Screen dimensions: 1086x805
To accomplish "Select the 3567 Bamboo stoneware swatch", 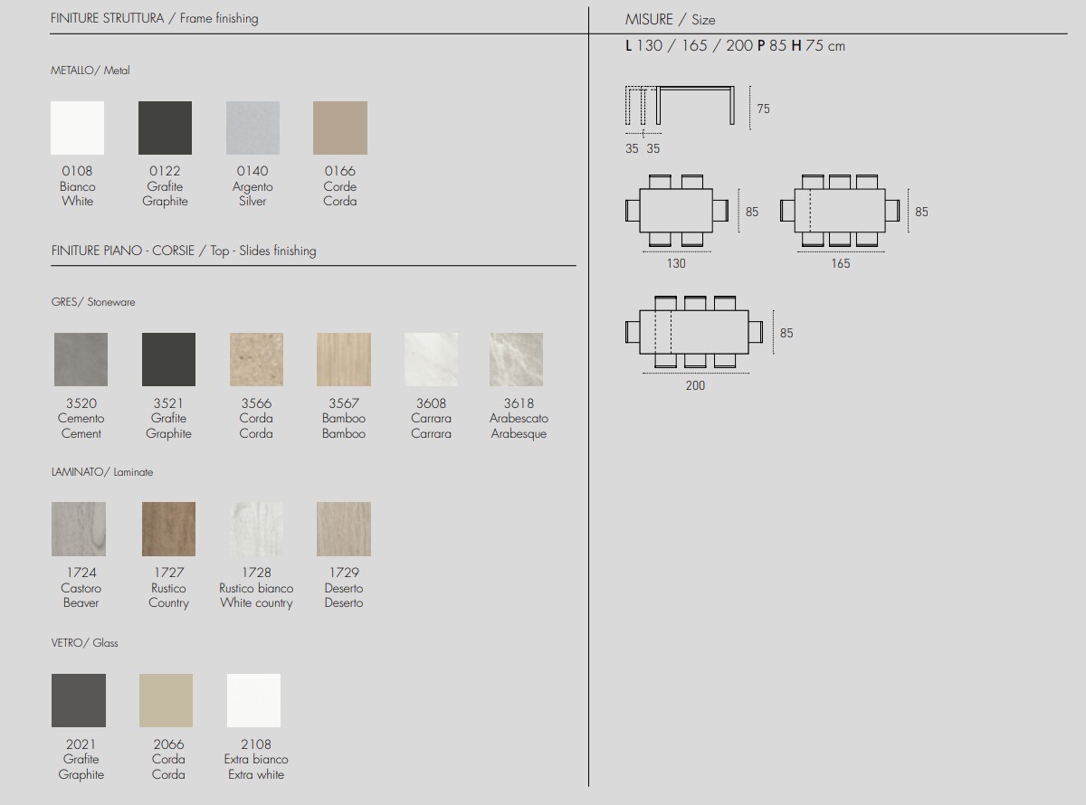I will 344,360.
